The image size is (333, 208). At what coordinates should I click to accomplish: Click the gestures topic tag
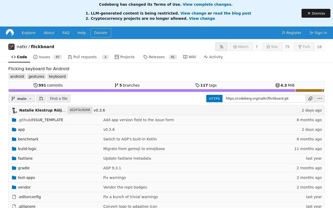click(36, 76)
